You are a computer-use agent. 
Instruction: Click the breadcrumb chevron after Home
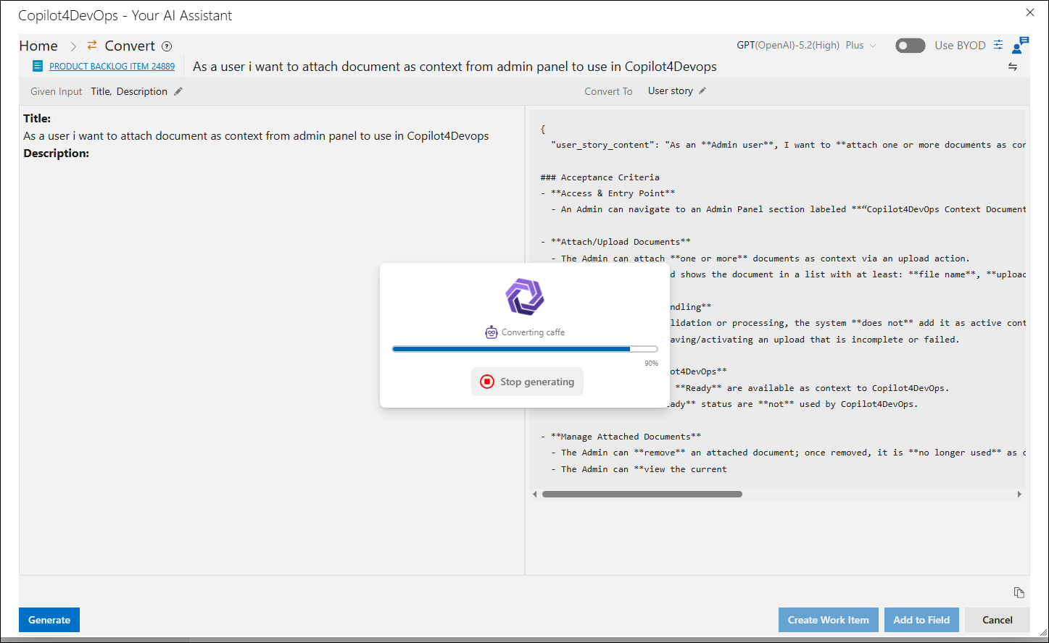coord(73,46)
